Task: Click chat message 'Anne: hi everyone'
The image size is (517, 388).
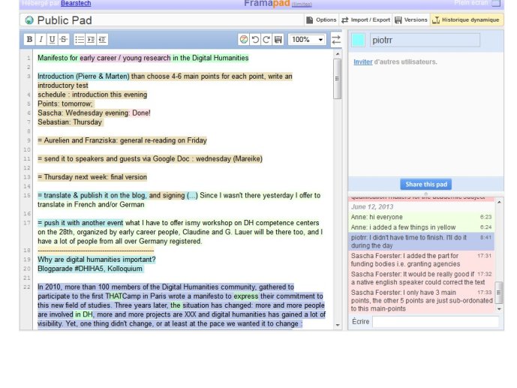Action: click(422, 217)
